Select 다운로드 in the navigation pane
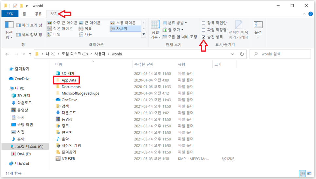316x179 pixels. 22,103
